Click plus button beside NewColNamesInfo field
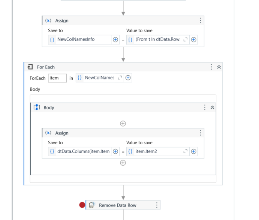The height and width of the screenshot is (220, 259). coord(115,39)
